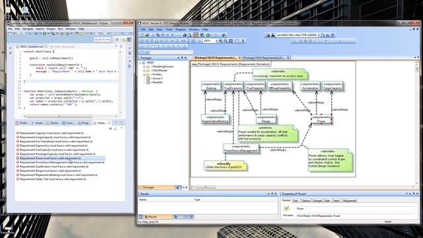This screenshot has height=238, width=423.
Task: Switch to Requirement tab in Properties pane
Action: pyautogui.click(x=350, y=201)
